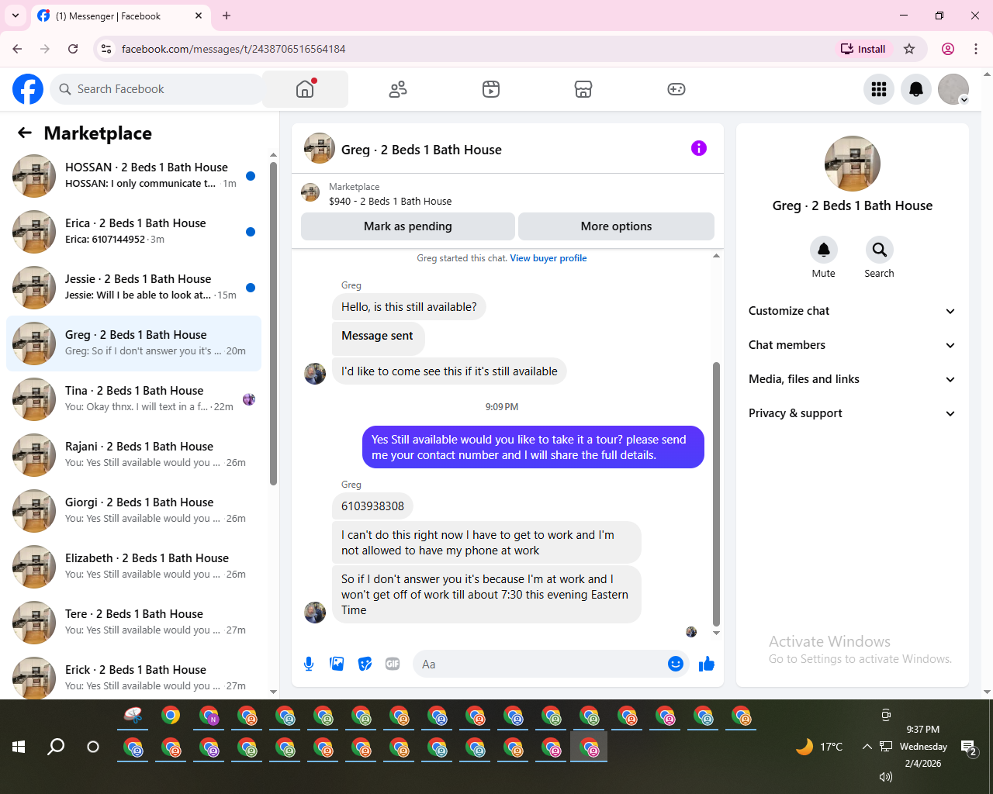Open Tina's conversation
Image resolution: width=993 pixels, height=794 pixels.
133,399
